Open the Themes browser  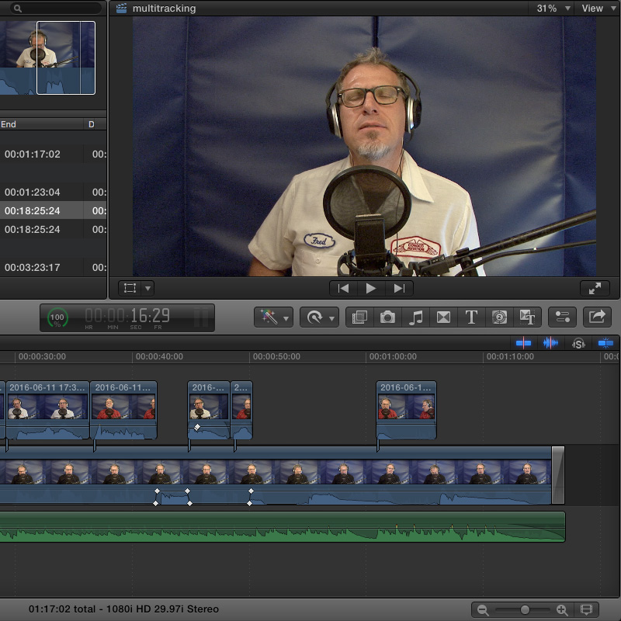[527, 317]
